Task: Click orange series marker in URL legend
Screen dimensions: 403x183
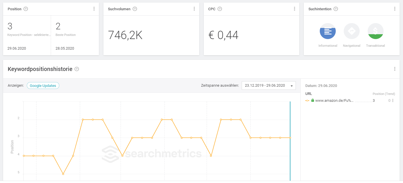Action: pyautogui.click(x=307, y=101)
